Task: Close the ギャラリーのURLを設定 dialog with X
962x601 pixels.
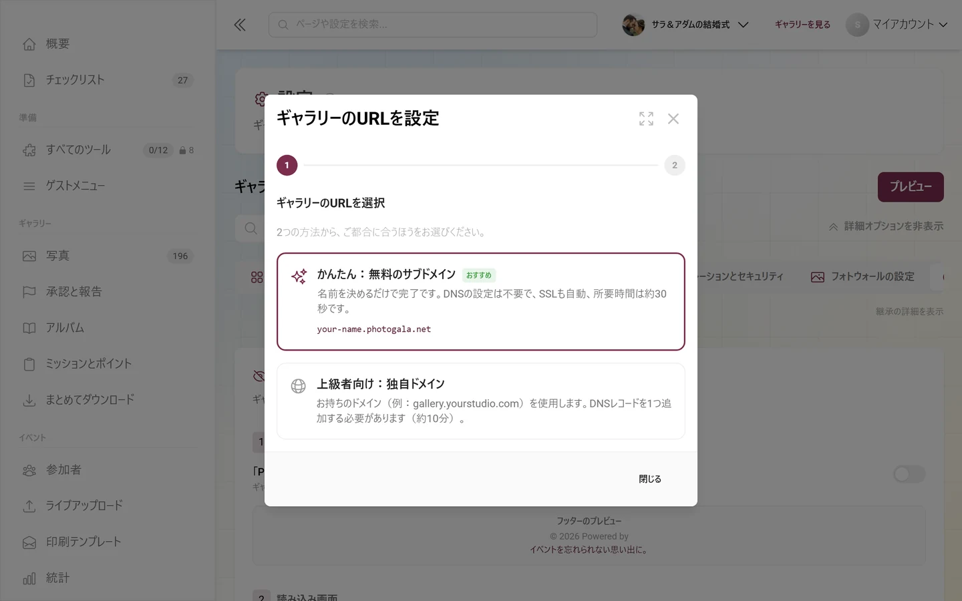Action: coord(673,119)
